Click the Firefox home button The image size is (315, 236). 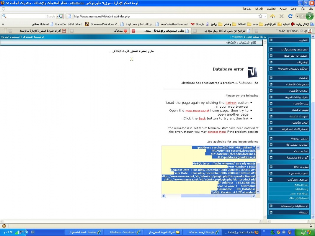click(272, 16)
